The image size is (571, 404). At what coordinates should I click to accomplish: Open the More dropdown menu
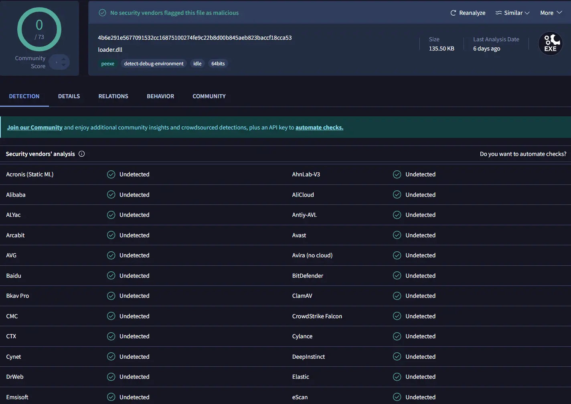pos(551,13)
